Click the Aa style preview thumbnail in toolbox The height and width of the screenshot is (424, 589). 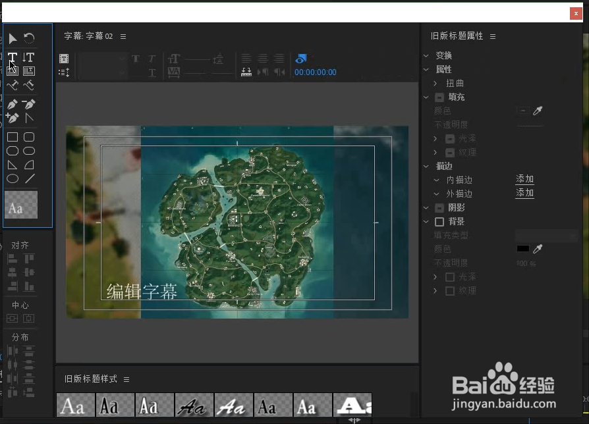[21, 205]
